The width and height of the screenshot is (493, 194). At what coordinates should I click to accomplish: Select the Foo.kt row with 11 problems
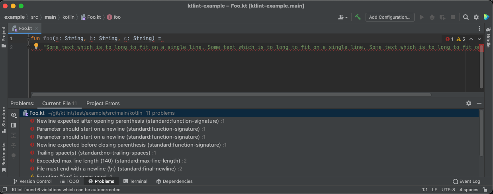pos(249,113)
